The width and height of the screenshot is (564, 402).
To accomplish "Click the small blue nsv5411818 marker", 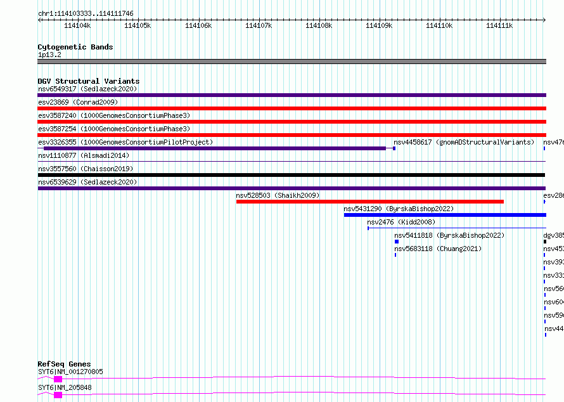I will coord(397,242).
